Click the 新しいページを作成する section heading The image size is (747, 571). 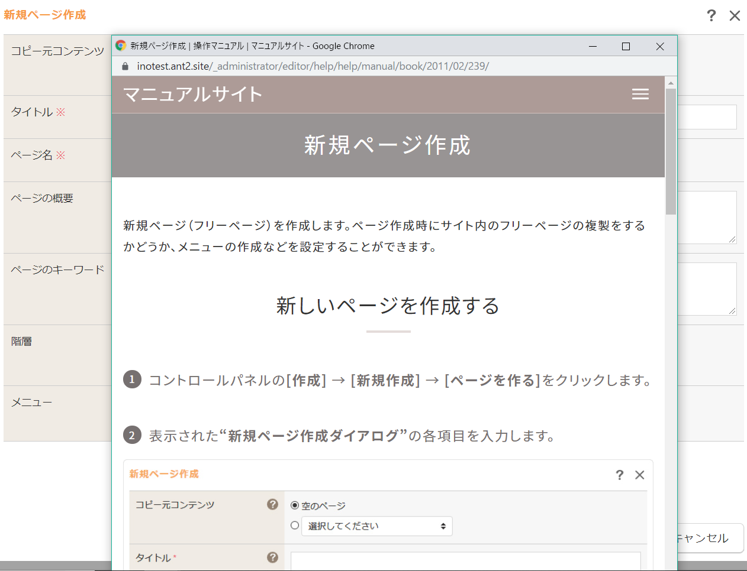(x=388, y=306)
